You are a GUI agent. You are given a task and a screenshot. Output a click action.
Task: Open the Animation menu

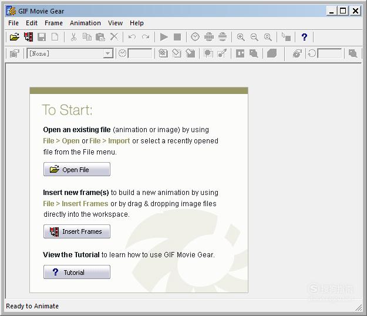[x=85, y=23]
